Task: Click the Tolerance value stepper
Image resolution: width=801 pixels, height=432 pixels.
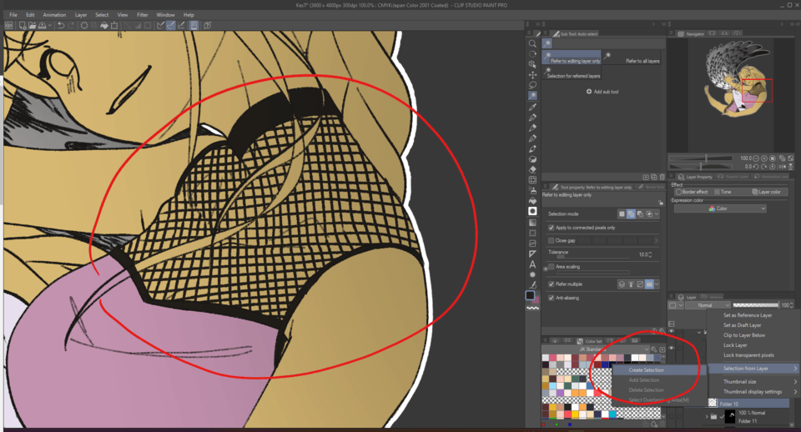Action: tap(650, 254)
